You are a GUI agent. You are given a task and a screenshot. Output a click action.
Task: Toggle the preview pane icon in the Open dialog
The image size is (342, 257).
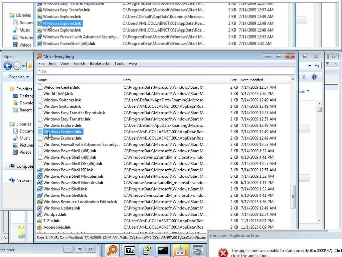click(302, 77)
